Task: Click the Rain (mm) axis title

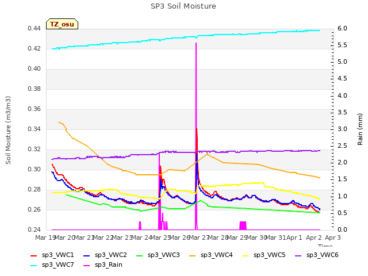Action: [360, 129]
